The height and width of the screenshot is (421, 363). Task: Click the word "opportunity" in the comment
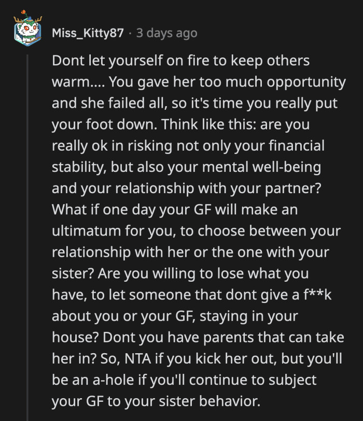[303, 82]
